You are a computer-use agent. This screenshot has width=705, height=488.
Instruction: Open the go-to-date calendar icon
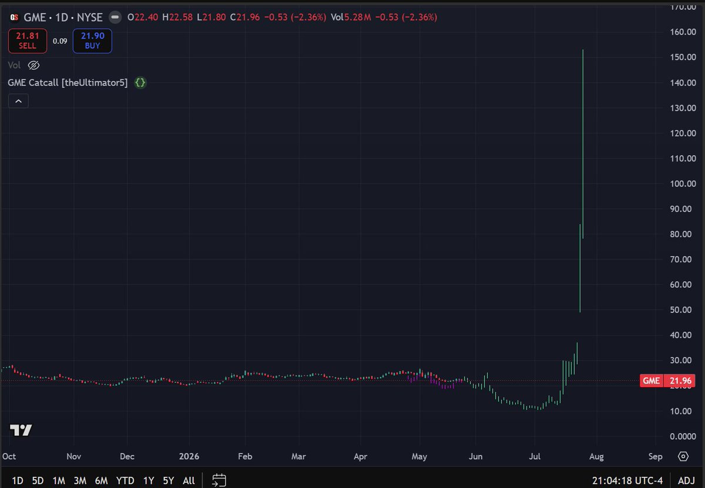[219, 480]
